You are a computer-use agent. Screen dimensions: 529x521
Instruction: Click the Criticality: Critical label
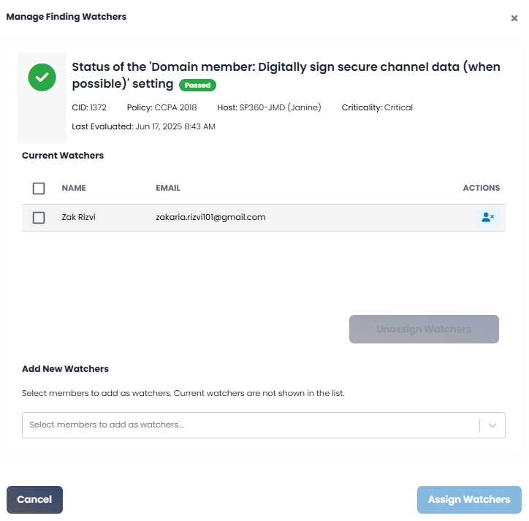377,107
